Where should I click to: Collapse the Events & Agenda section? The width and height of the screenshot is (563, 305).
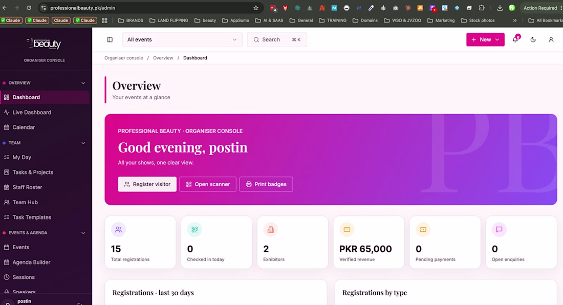(83, 233)
